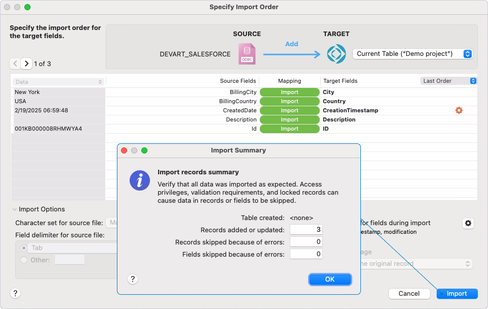Open the auto-enter options gear on the right

(468, 223)
